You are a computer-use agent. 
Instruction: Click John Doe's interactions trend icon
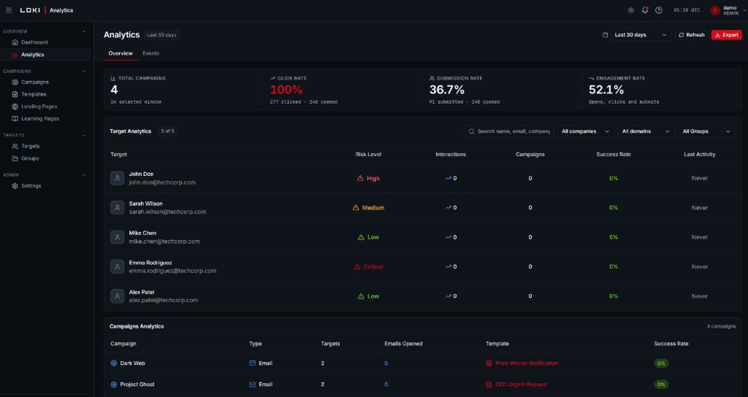[448, 178]
